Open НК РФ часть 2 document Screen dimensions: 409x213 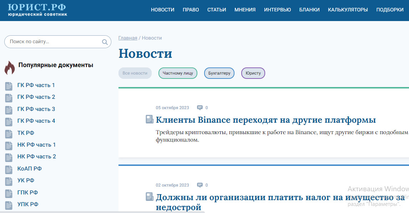37,156
